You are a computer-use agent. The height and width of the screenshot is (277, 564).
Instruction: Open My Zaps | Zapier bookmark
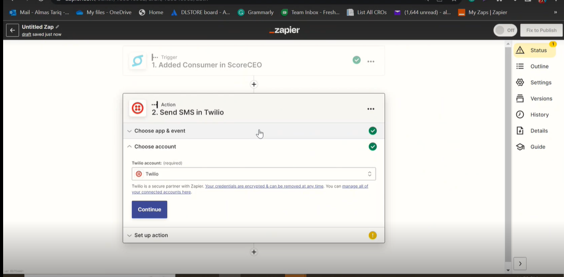tap(483, 12)
